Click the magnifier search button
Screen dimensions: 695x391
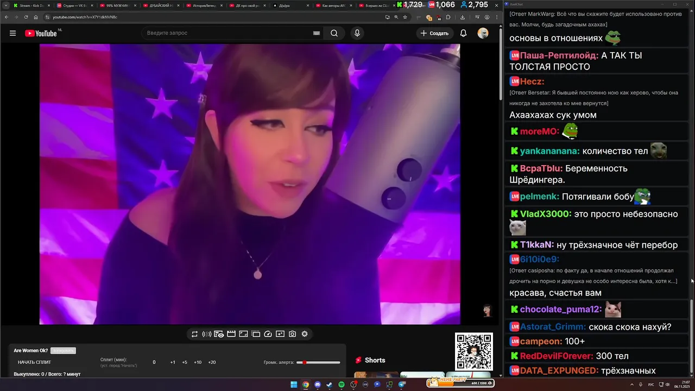point(334,33)
